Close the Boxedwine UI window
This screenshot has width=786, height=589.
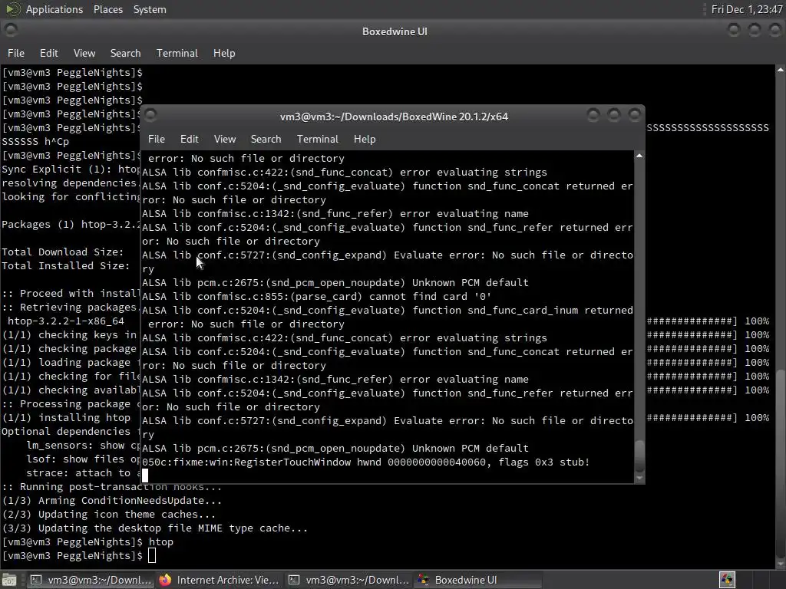pyautogui.click(x=775, y=31)
